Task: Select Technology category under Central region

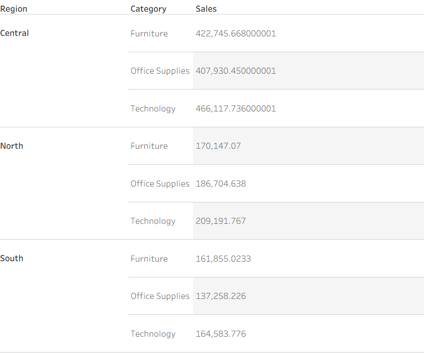Action: (x=153, y=109)
